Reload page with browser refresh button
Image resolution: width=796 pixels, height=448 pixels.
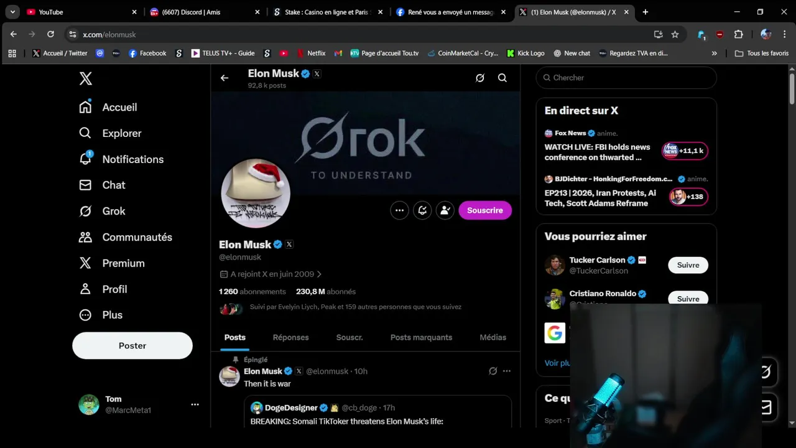click(x=50, y=34)
